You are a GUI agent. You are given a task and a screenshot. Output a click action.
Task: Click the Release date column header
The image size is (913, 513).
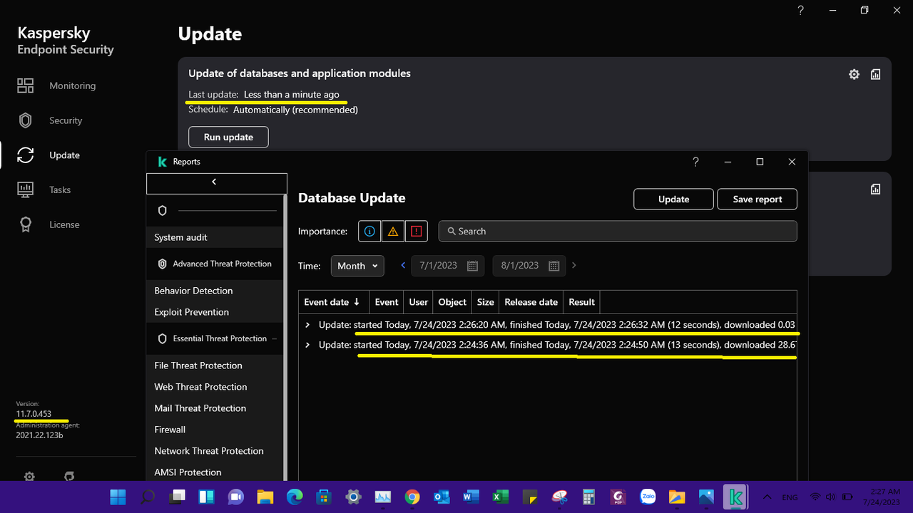coord(531,302)
